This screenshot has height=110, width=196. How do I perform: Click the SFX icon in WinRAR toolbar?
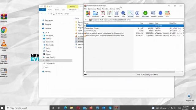[x=167, y=14]
